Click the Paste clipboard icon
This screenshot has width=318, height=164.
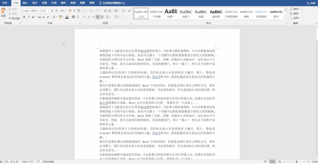point(3,11)
